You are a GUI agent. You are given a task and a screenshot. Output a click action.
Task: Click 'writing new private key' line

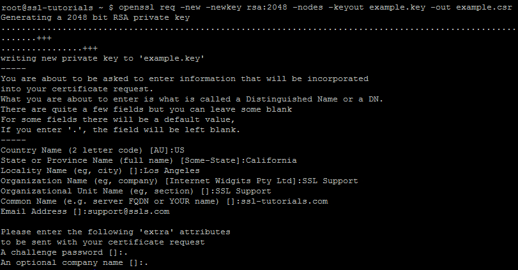click(x=102, y=59)
